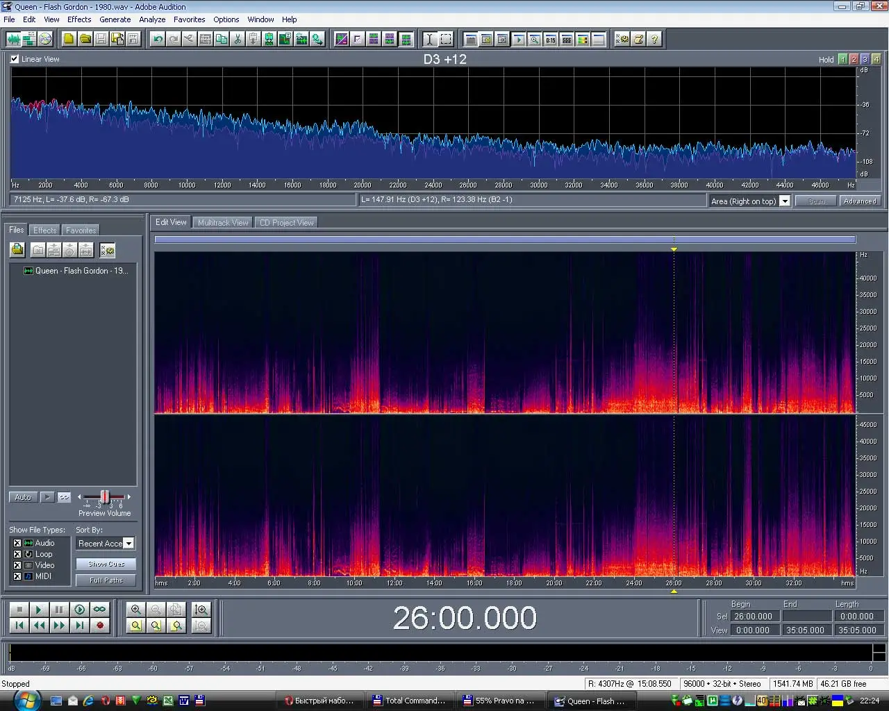The width and height of the screenshot is (889, 711).
Task: Toggle the Audio file type checkbox
Action: pyautogui.click(x=17, y=543)
